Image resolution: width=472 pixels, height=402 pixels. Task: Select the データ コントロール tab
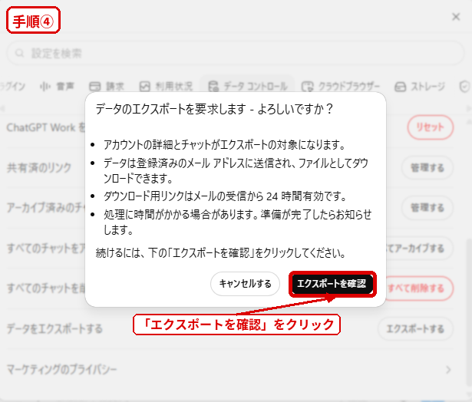click(x=247, y=87)
